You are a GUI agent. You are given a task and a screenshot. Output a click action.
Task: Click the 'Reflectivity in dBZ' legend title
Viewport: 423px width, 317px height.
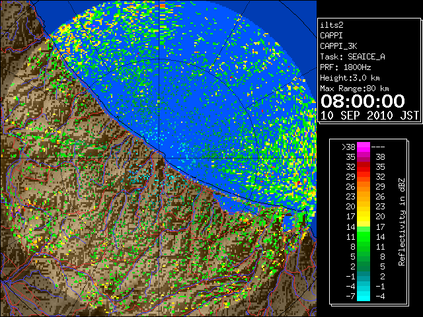402,222
